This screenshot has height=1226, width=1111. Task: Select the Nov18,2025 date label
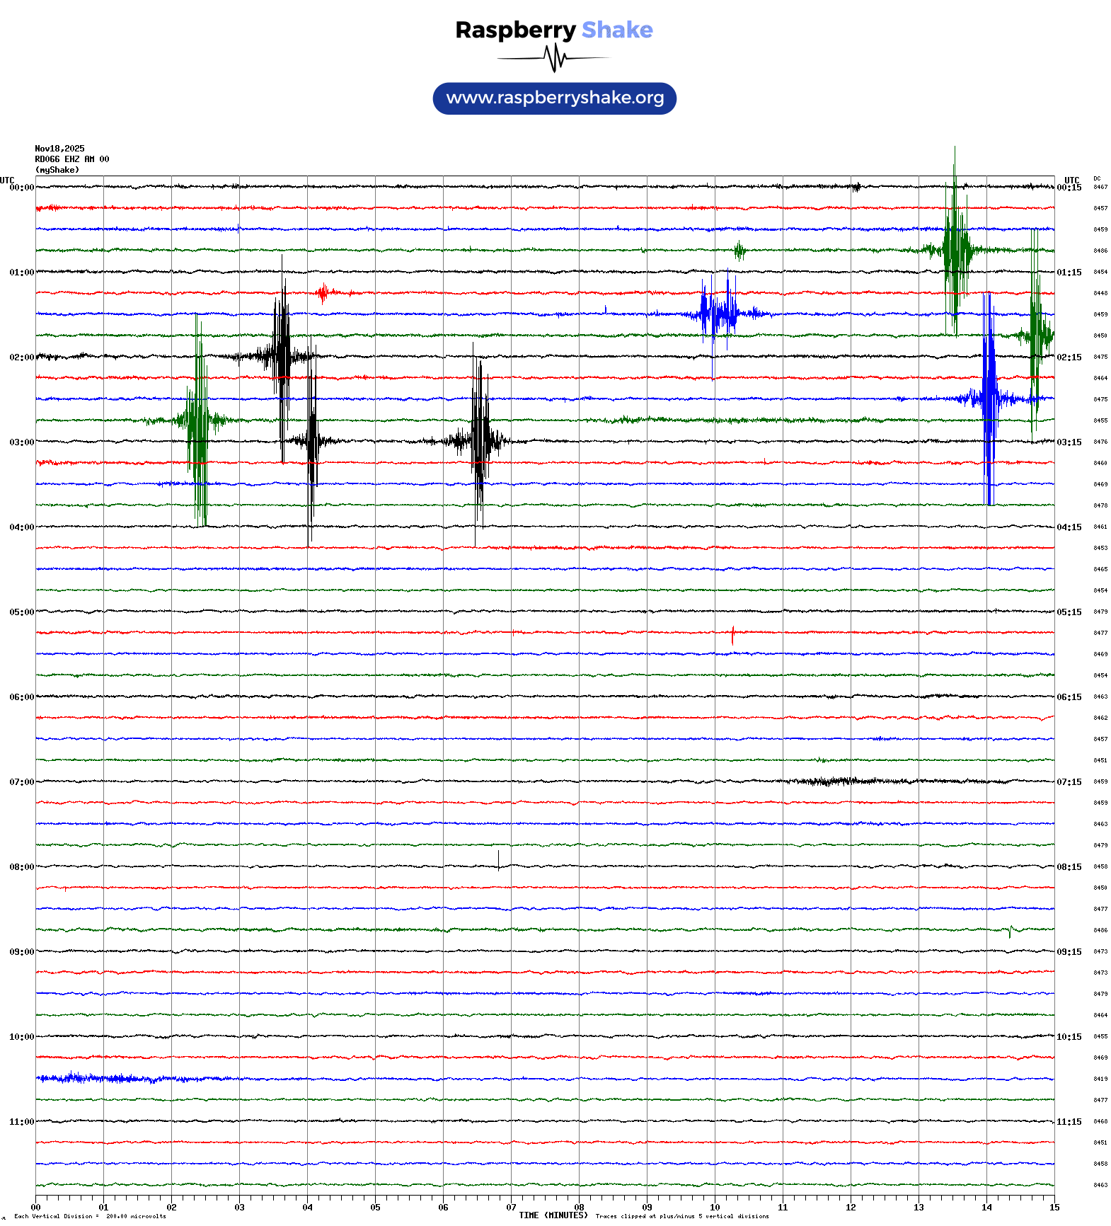[59, 149]
